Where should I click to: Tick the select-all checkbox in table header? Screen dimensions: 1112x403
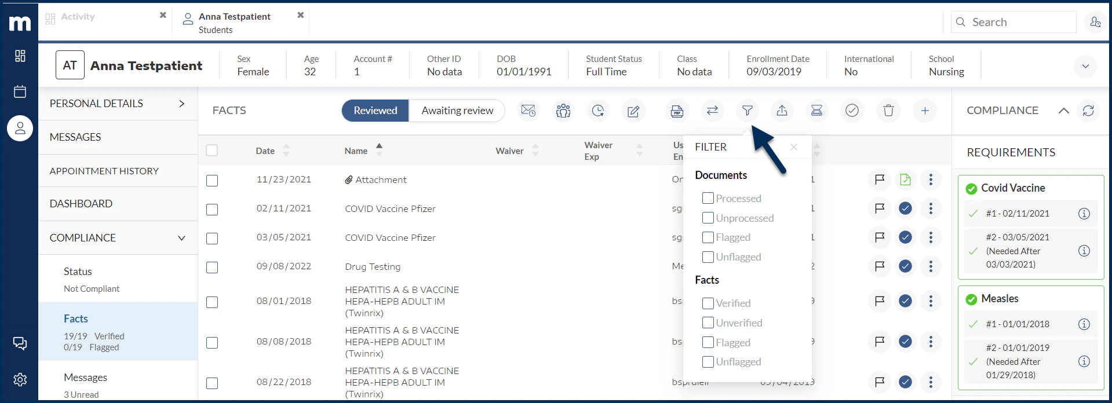pyautogui.click(x=212, y=151)
